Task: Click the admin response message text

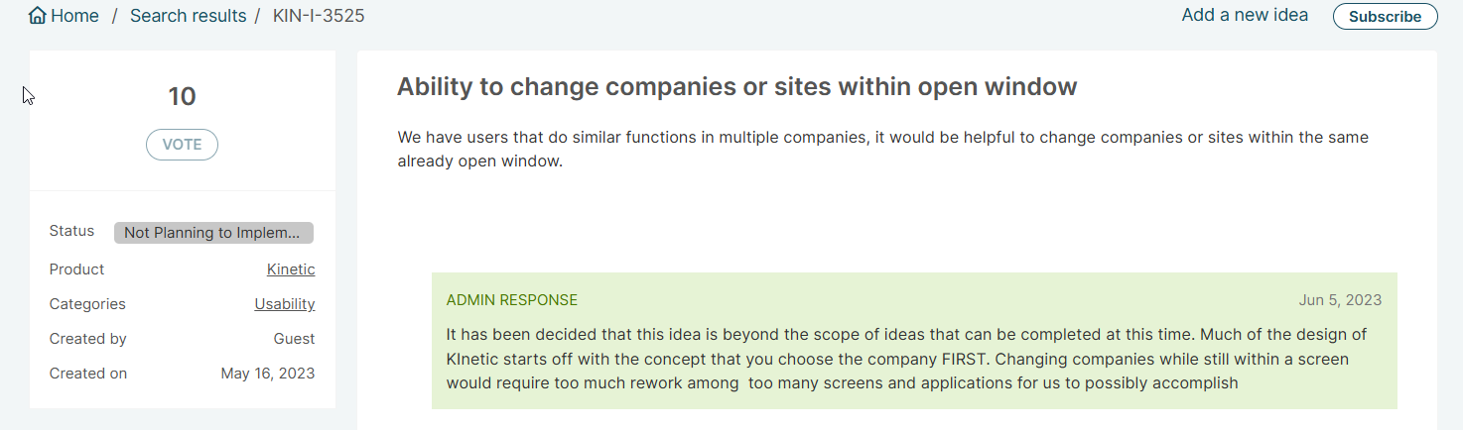Action: (905, 358)
